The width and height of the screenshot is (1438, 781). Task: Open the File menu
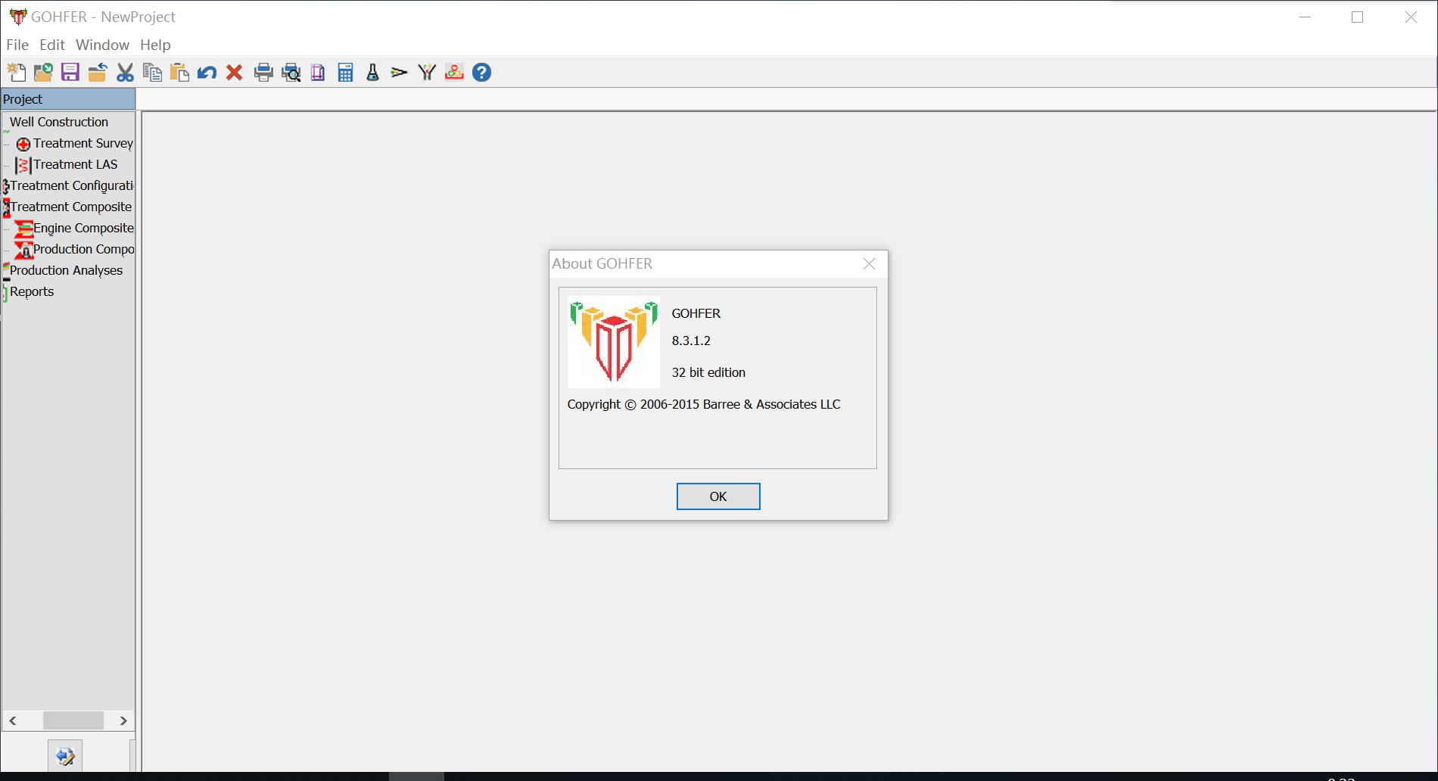17,45
